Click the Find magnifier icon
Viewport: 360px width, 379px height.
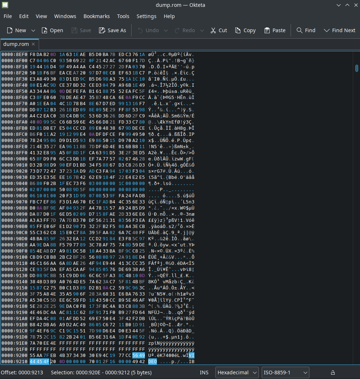click(x=299, y=30)
